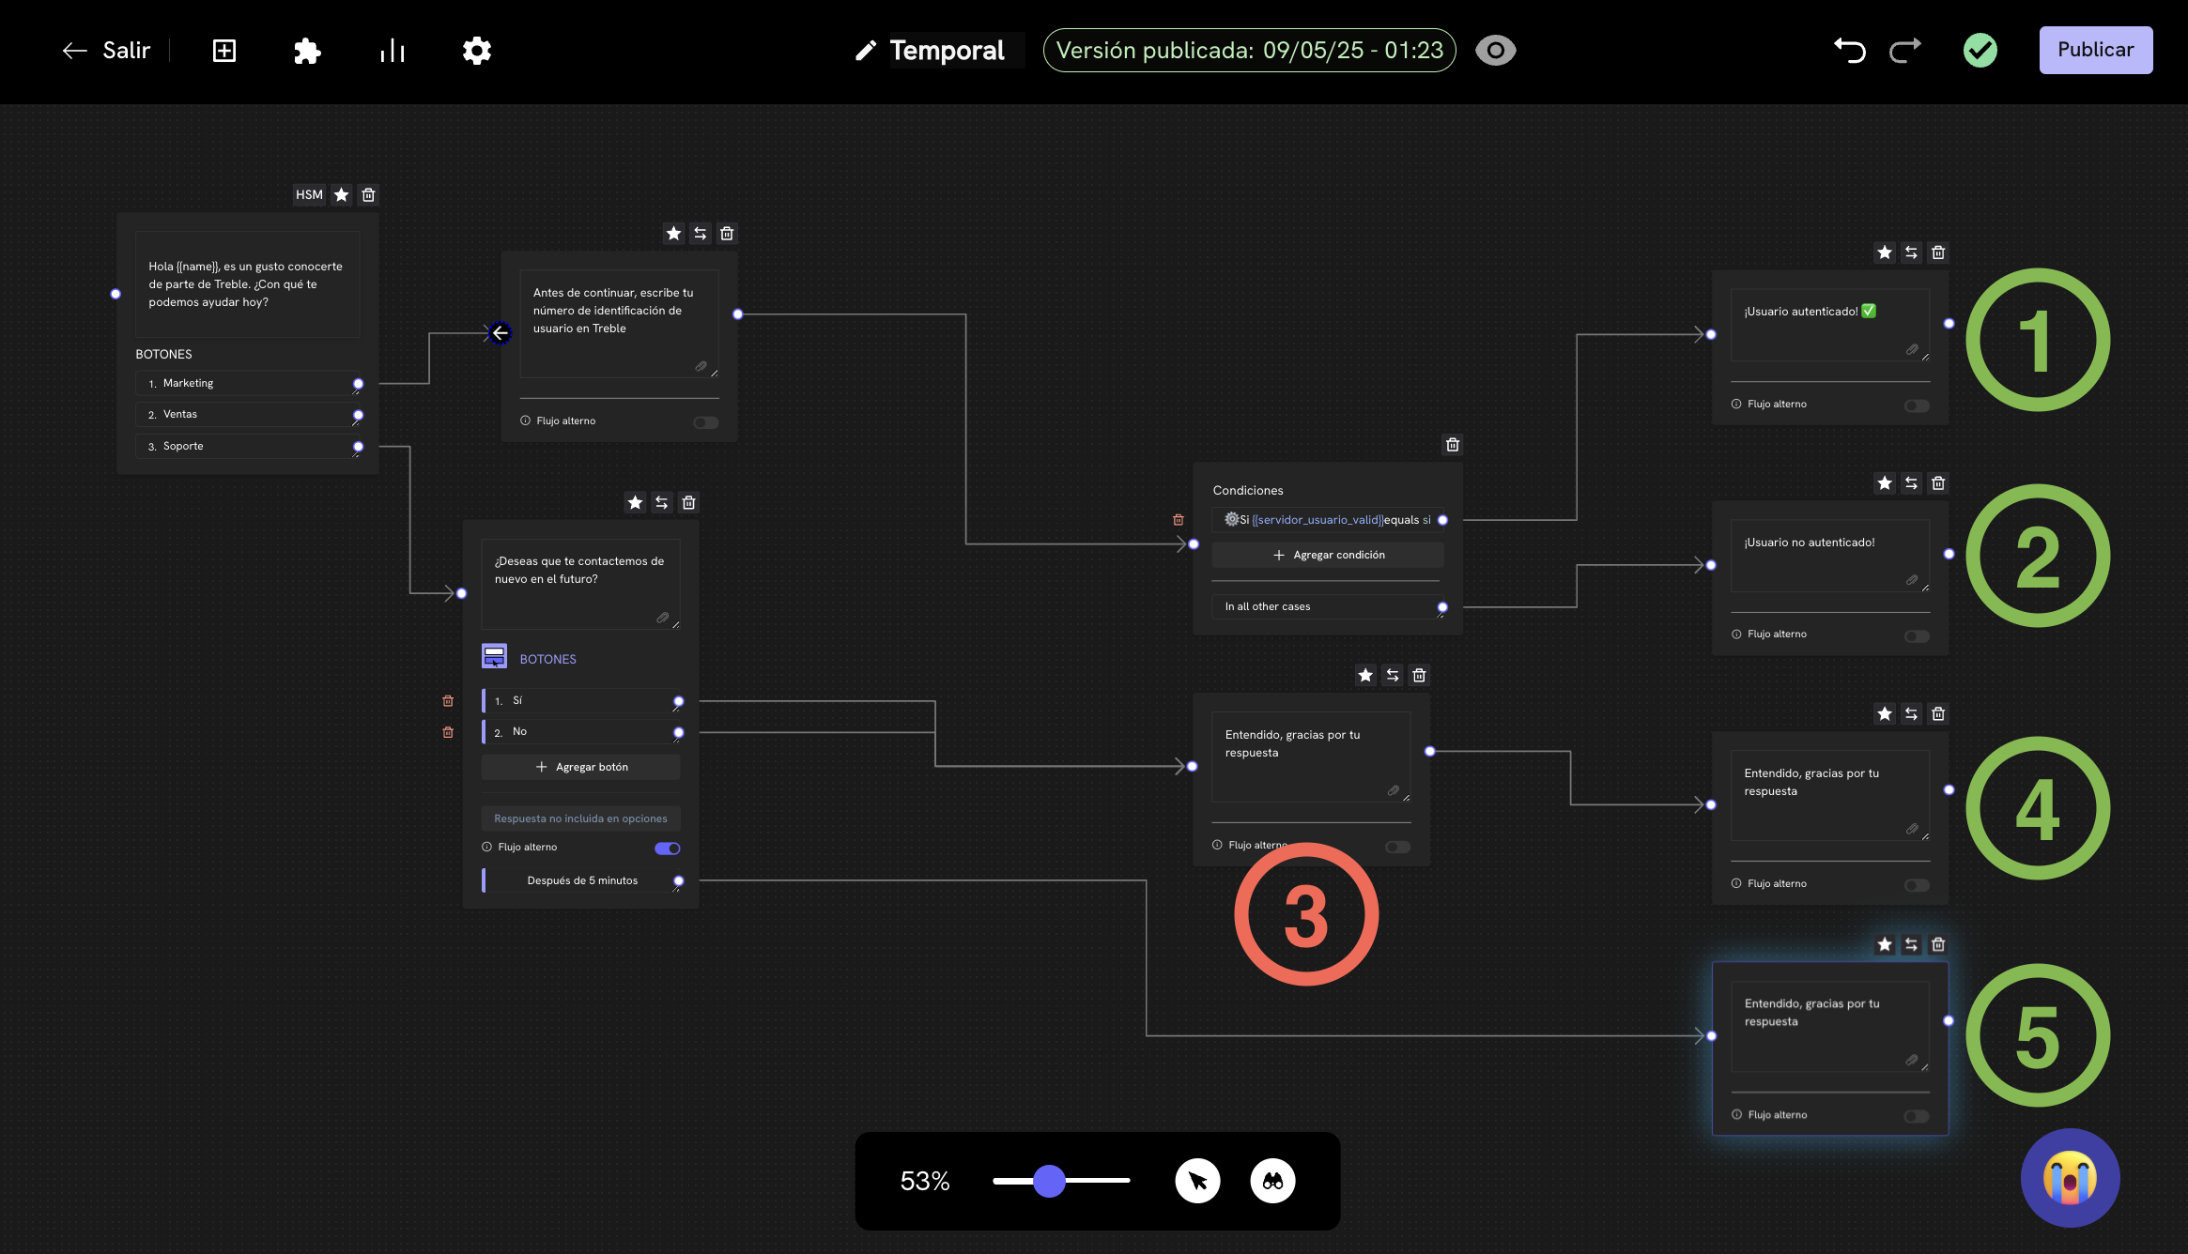Select the cursor pointer tool in bottom bar
This screenshot has height=1254, width=2188.
[1197, 1181]
